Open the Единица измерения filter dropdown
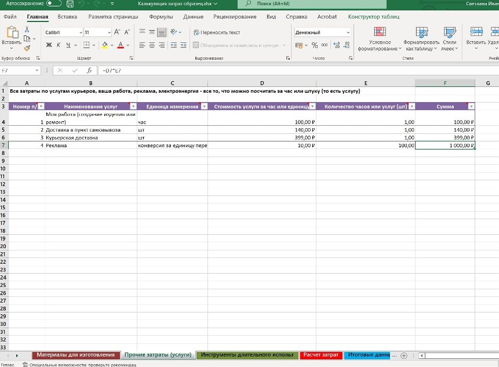499x367 pixels. tap(204, 107)
